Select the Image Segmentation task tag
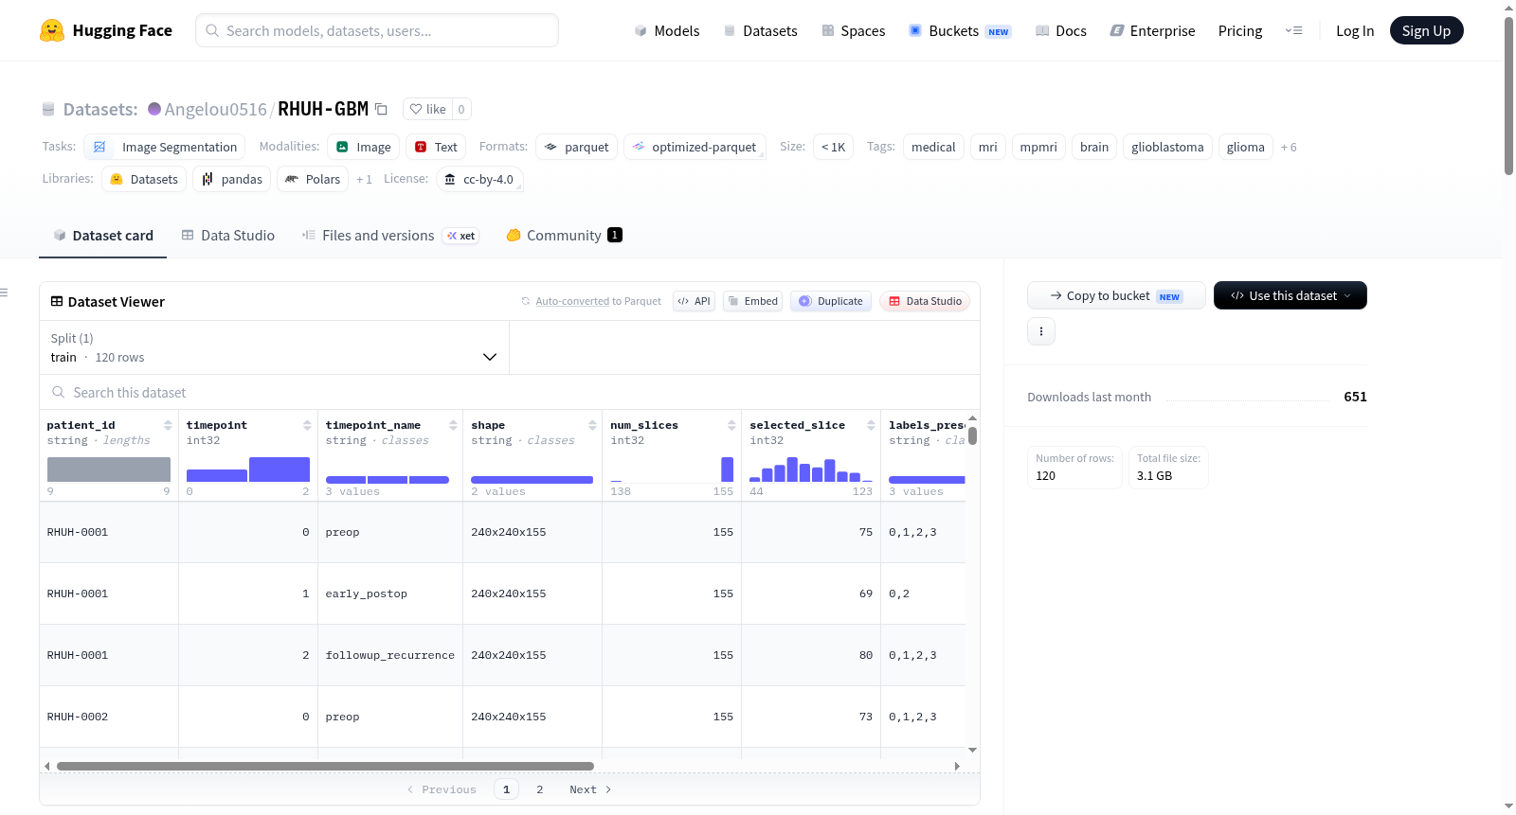The height and width of the screenshot is (815, 1516). [x=165, y=147]
